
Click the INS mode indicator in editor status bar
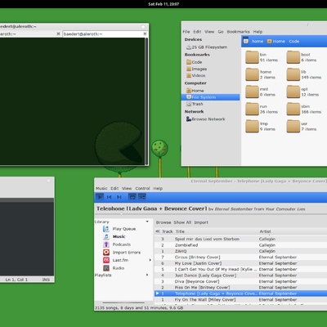tap(46, 280)
